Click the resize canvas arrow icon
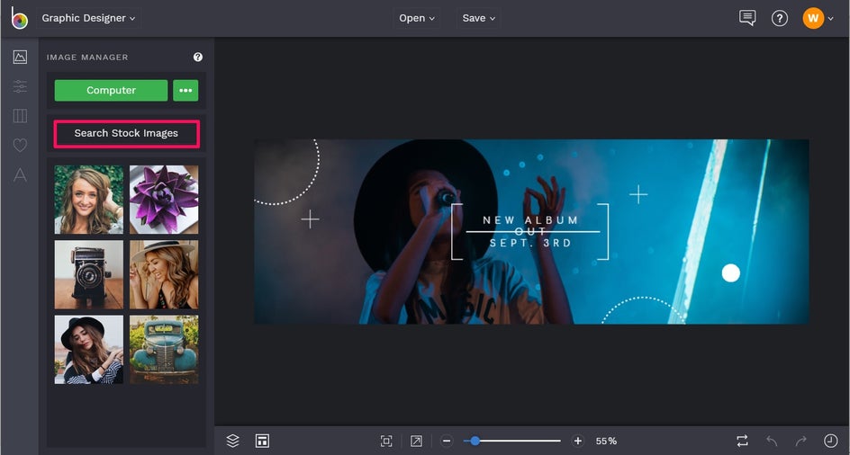The width and height of the screenshot is (850, 455). [x=416, y=441]
